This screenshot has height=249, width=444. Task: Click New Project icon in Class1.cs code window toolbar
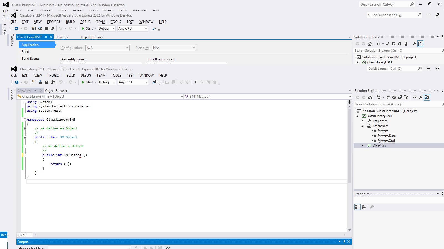point(34,82)
